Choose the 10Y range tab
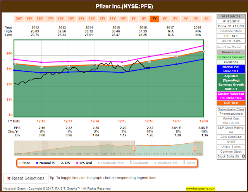This screenshot has width=248, height=192. click(123, 19)
